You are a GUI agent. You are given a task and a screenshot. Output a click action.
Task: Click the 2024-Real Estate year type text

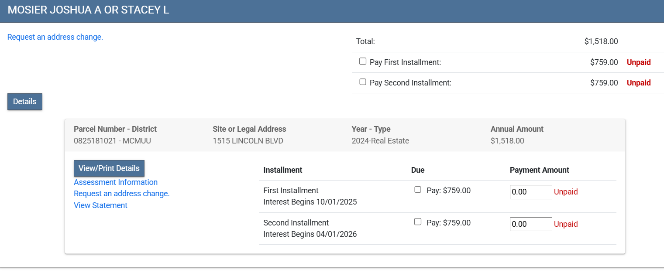coord(380,141)
